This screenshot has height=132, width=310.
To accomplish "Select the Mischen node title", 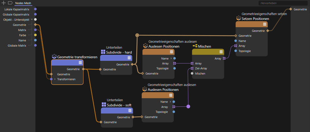I will coord(205,46).
